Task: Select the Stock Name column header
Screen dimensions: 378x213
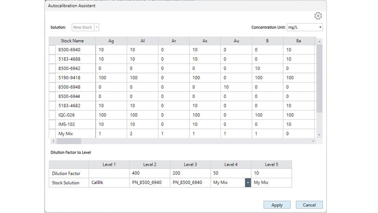Action: coord(72,41)
